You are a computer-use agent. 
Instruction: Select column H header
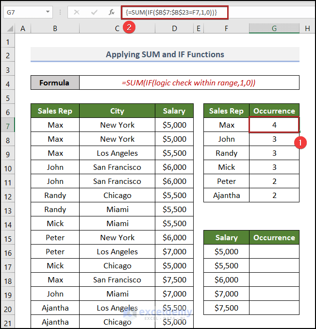click(x=307, y=28)
